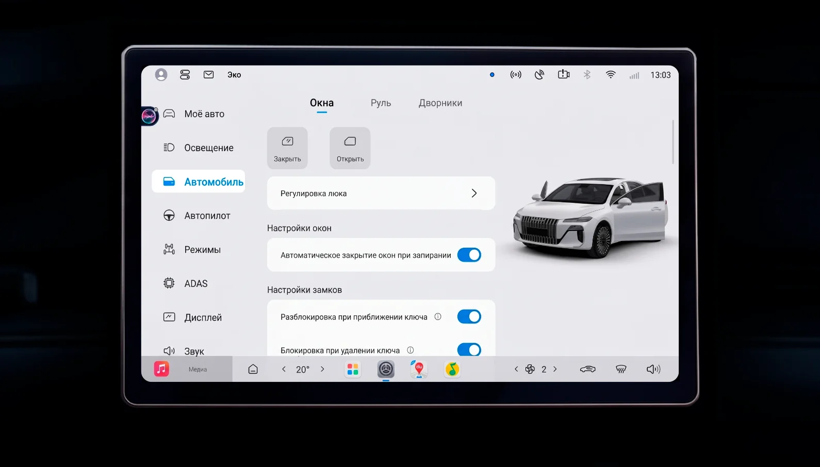The width and height of the screenshot is (820, 467).
Task: Show info for Блокировка при удалении ключа
Action: 411,350
